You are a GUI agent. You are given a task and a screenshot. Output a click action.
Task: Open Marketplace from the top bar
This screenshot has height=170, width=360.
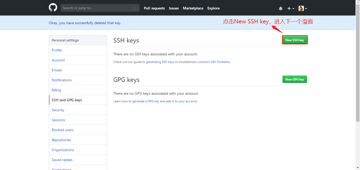tap(193, 8)
